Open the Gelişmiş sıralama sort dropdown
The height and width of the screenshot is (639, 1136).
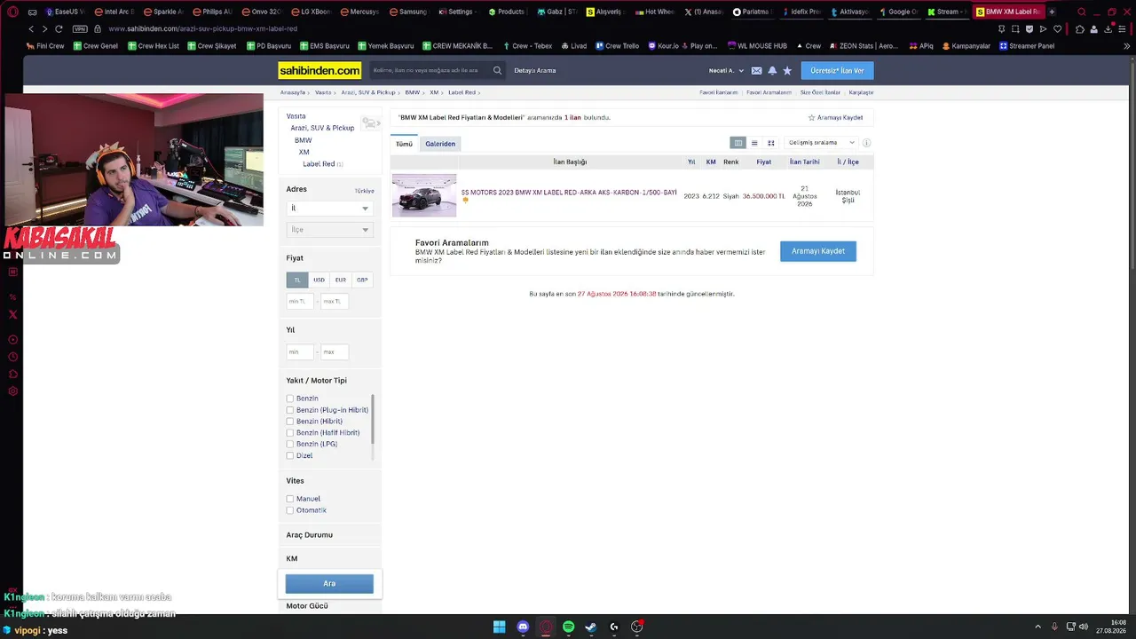coord(821,143)
